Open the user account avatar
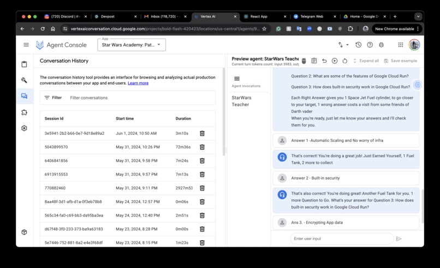Image resolution: width=440 pixels, height=268 pixels. click(x=414, y=45)
